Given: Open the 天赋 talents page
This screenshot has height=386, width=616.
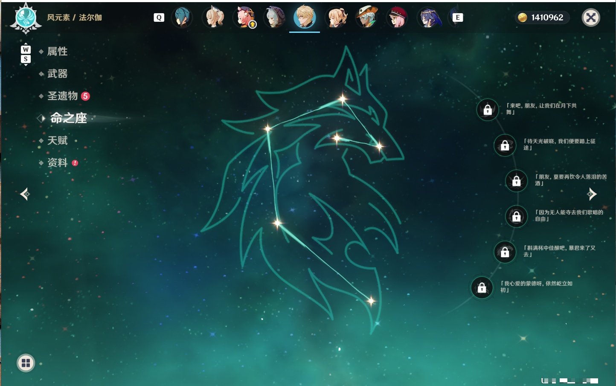Looking at the screenshot, I should 57,140.
